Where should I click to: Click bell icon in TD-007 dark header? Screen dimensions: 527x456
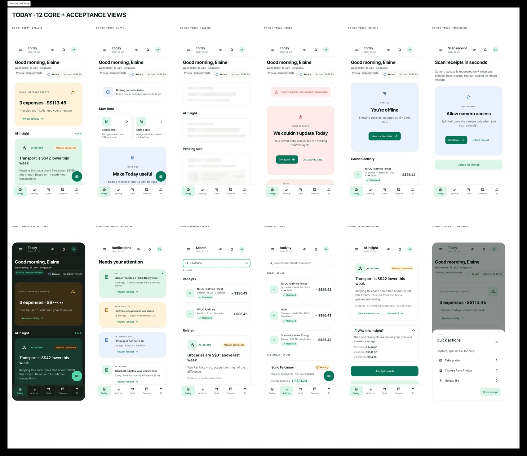click(64, 249)
